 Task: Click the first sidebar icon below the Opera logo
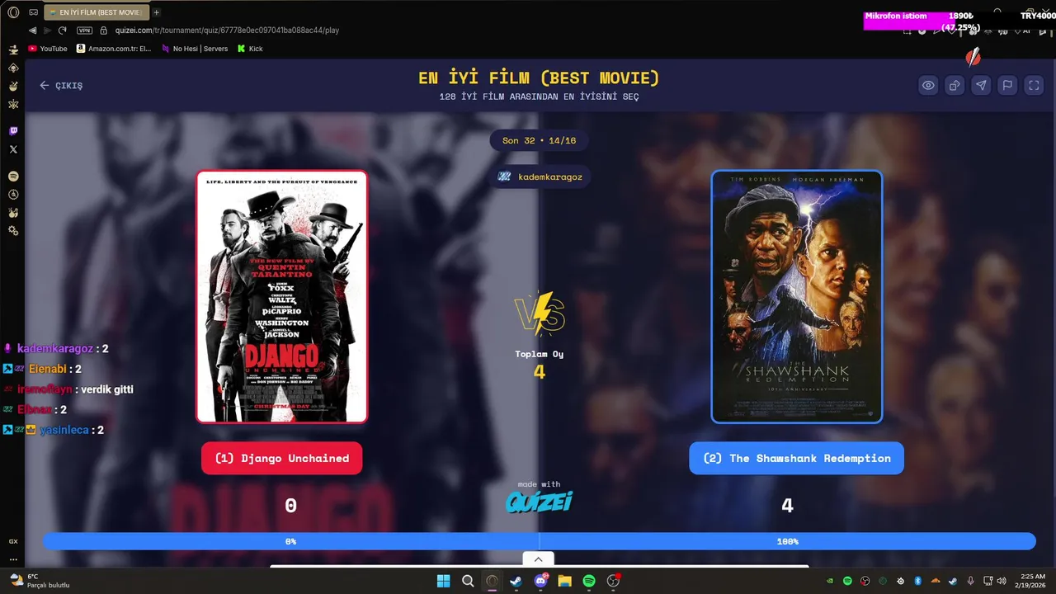[x=13, y=49]
